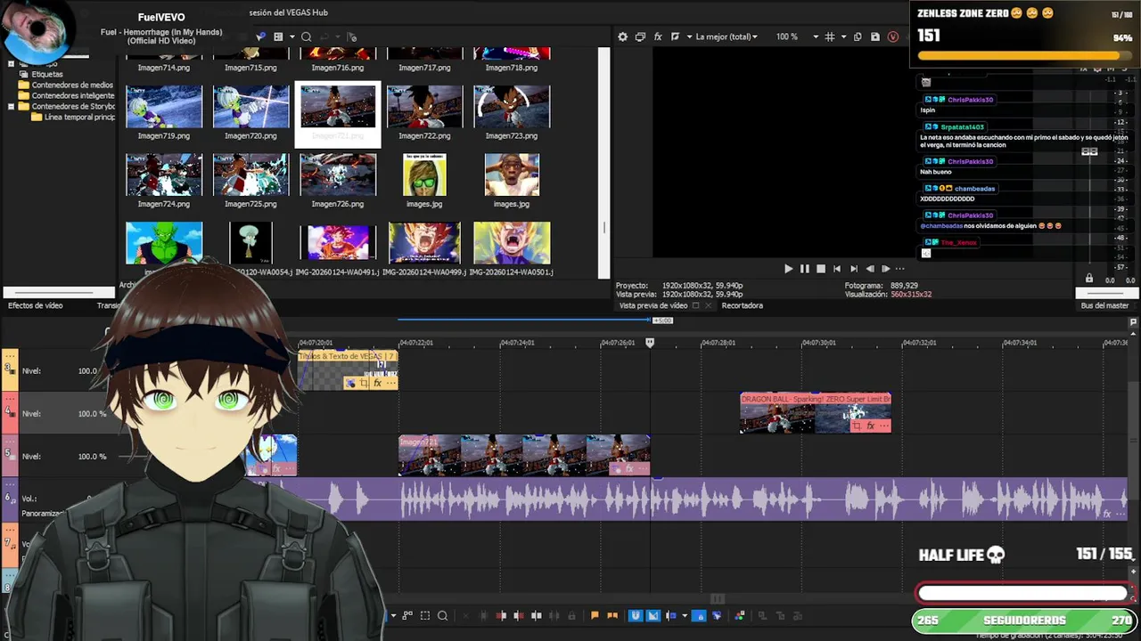Copy snapshot to clipboard icon
The height and width of the screenshot is (641, 1141).
click(858, 37)
